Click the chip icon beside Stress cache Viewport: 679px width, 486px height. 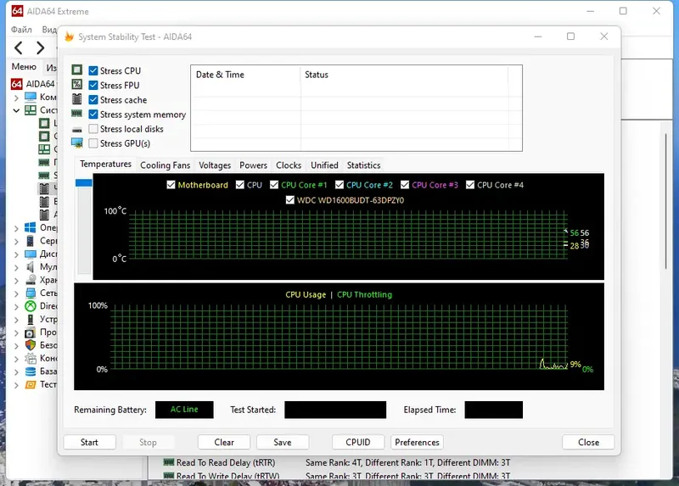tap(77, 99)
